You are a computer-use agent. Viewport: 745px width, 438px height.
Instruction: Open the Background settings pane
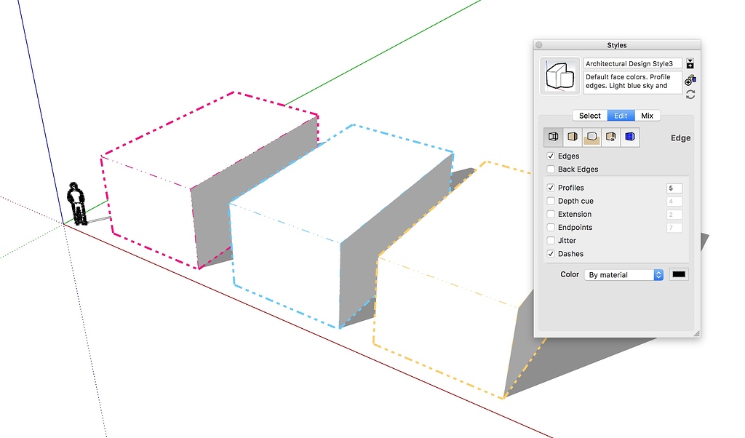point(591,137)
